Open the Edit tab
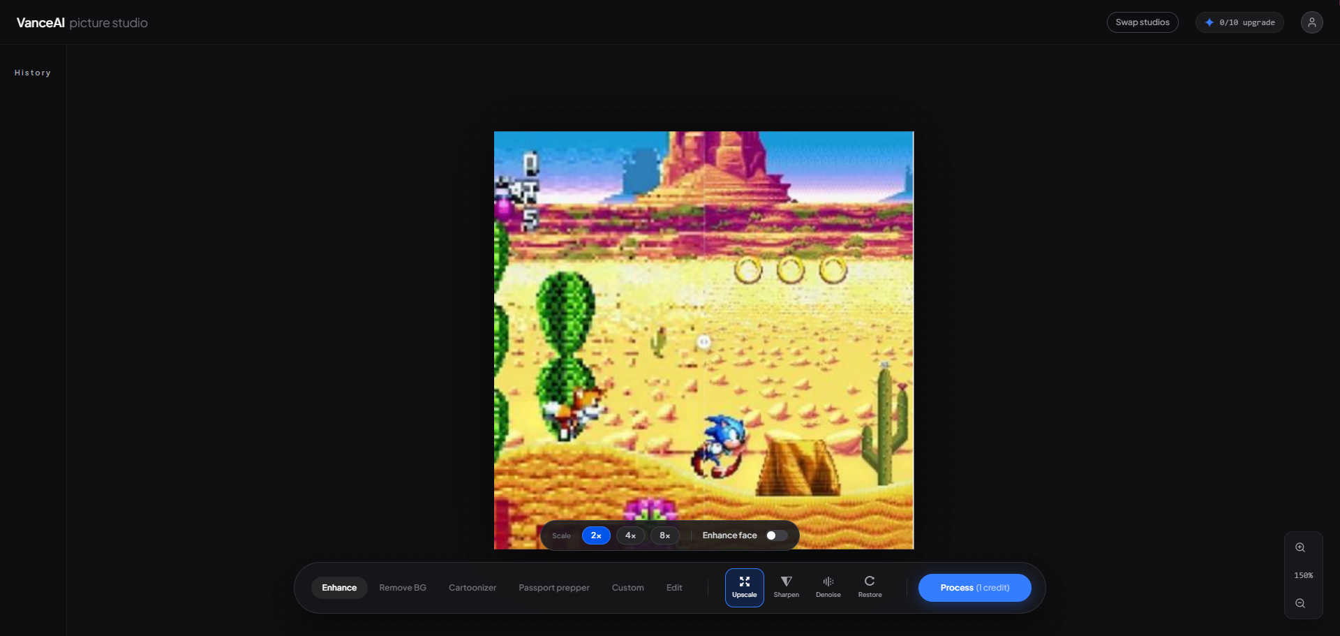The width and height of the screenshot is (1340, 636). coord(674,588)
